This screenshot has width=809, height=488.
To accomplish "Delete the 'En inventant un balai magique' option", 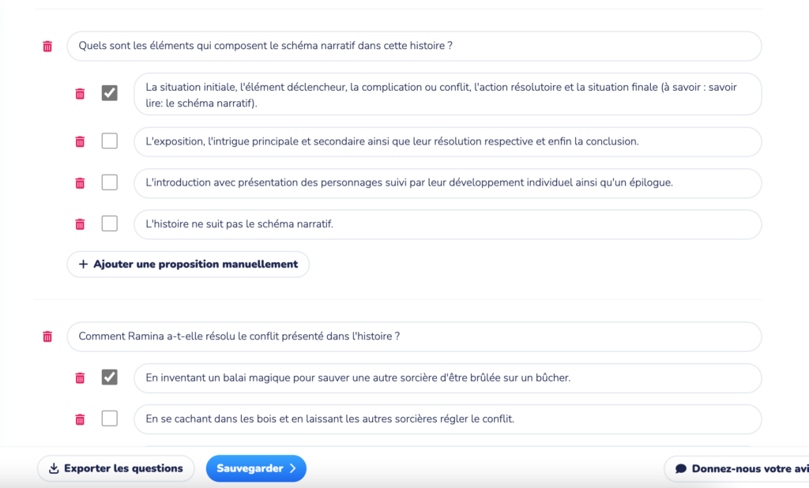I will (80, 378).
